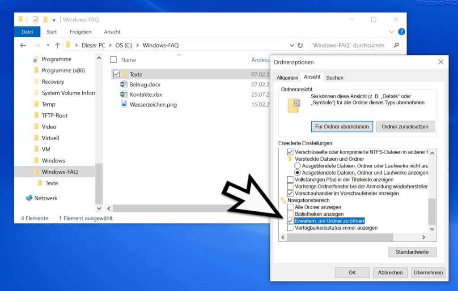This screenshot has height=291, width=458.
Task: Open the quick access toolbar customize dropdown
Action: tap(54, 20)
